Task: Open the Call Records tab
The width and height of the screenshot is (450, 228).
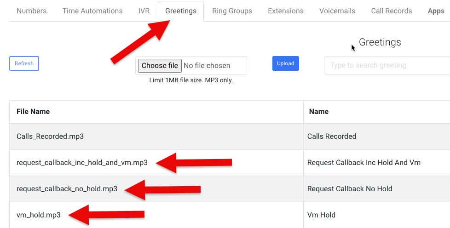Action: [392, 11]
